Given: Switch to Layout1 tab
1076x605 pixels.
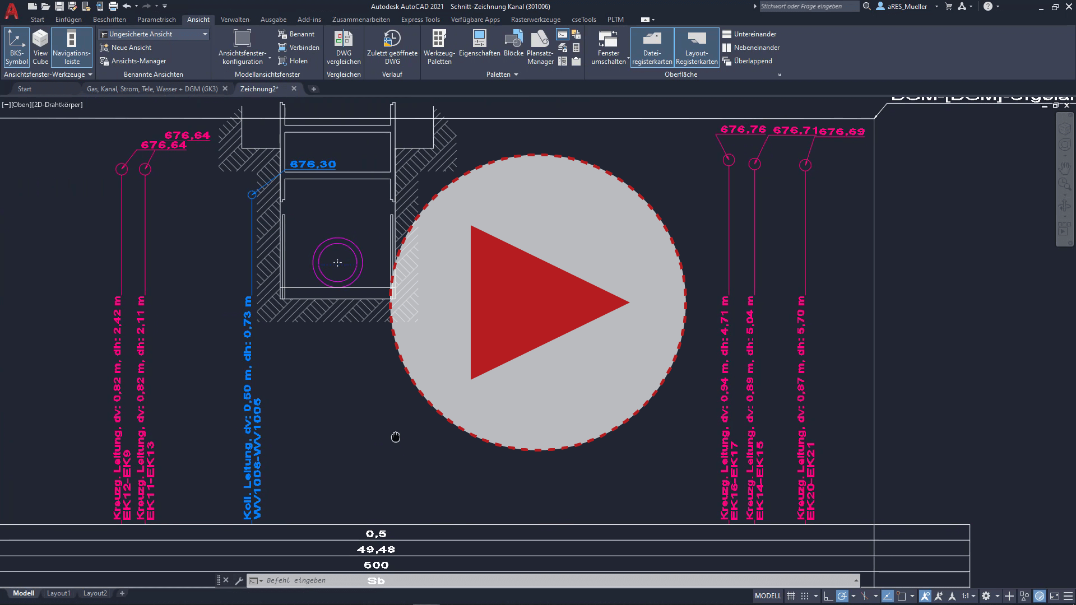Looking at the screenshot, I should (x=58, y=593).
